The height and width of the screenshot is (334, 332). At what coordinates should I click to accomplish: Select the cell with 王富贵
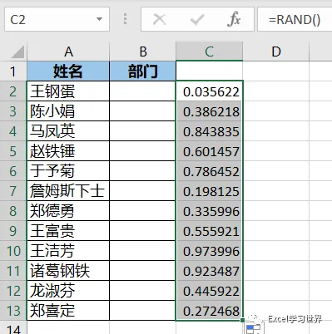[68, 231]
